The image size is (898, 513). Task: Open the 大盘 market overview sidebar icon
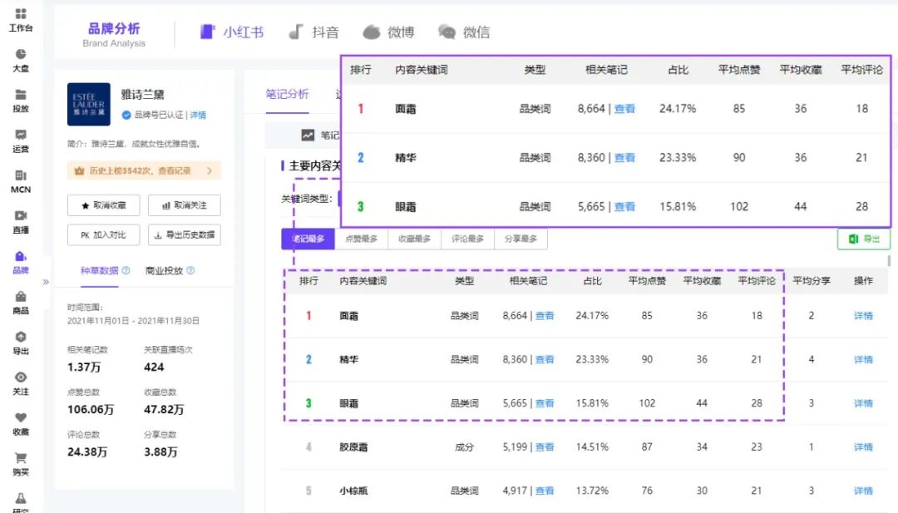tap(21, 54)
